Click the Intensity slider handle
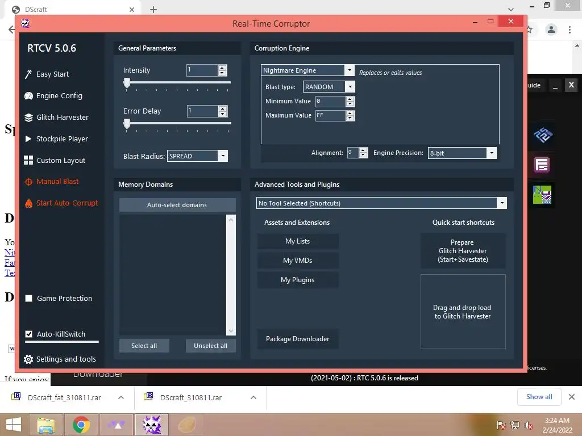This screenshot has height=436, width=582. [127, 83]
